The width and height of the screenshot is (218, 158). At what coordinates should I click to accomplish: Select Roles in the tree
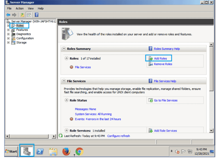[x=20, y=26]
